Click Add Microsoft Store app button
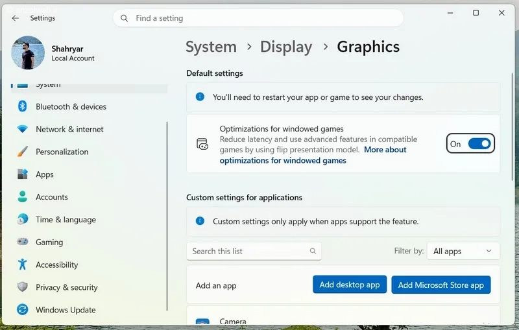 (441, 285)
